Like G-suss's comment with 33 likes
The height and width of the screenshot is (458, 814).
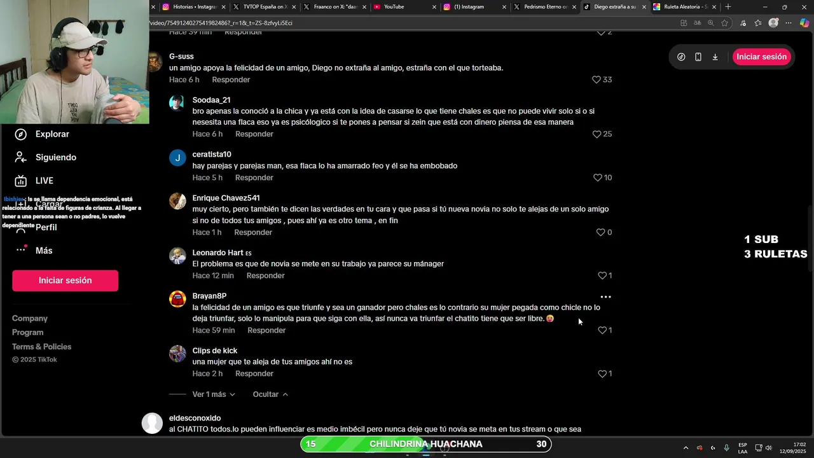[x=596, y=80]
